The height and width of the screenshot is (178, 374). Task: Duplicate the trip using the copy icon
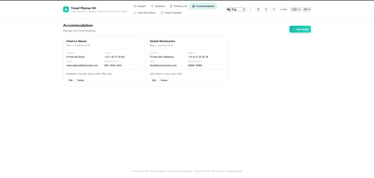pos(274,9)
